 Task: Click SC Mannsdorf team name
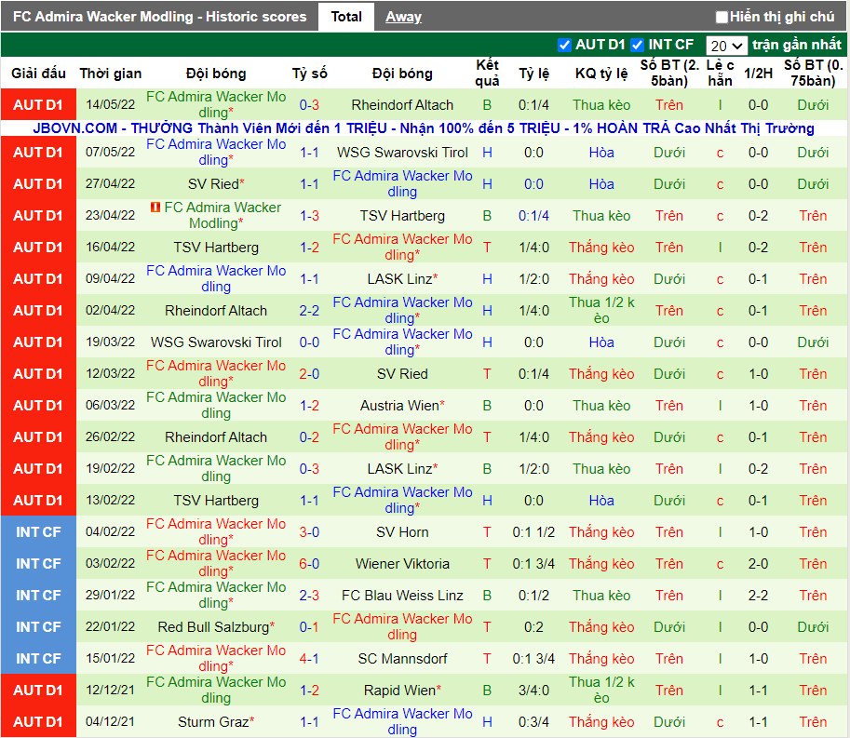pyautogui.click(x=402, y=659)
